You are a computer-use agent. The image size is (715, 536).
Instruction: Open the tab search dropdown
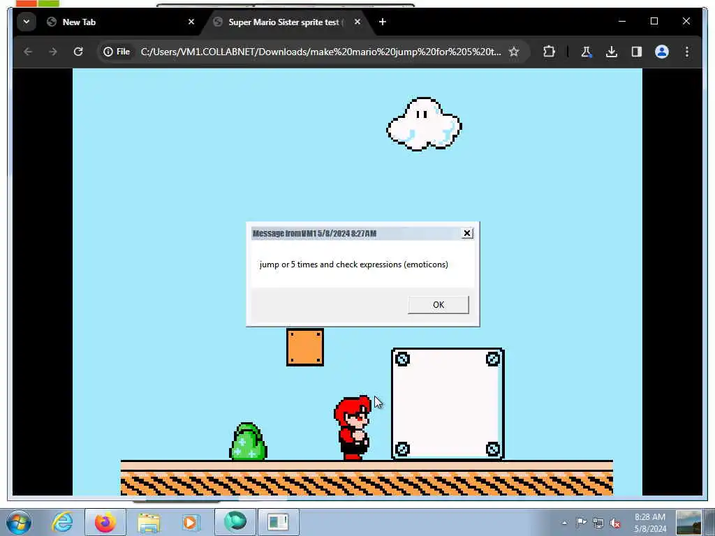pos(27,22)
